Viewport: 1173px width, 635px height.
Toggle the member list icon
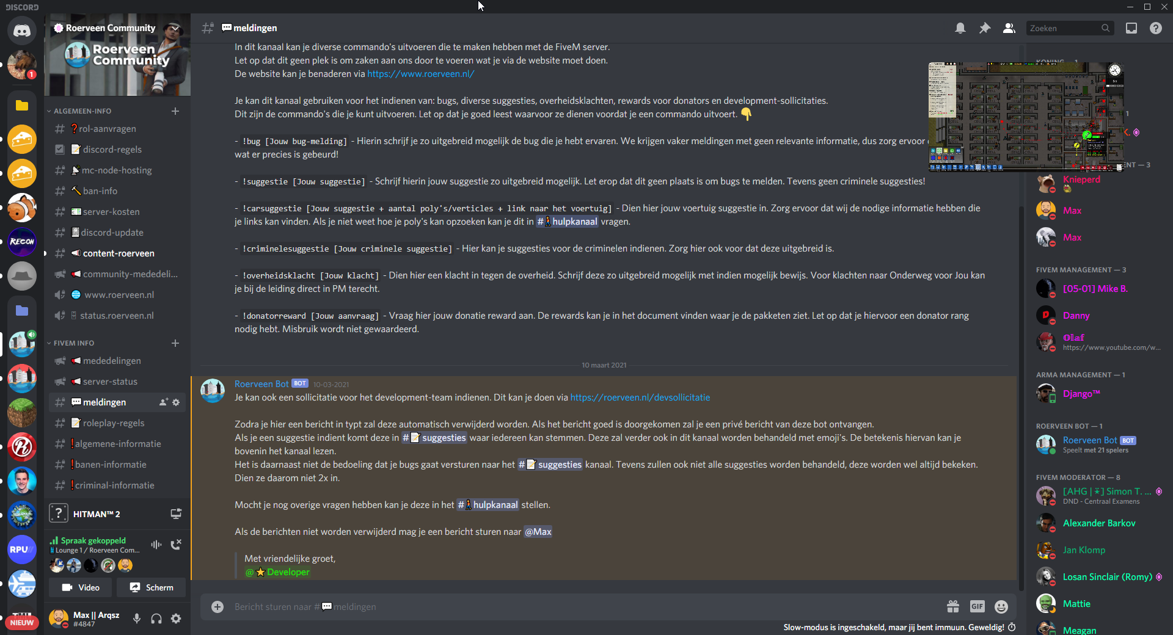click(x=1009, y=28)
